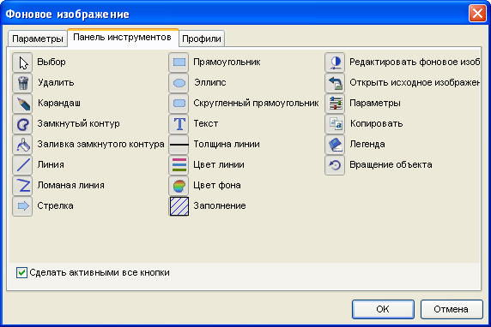Open the Толщина линии thickness icon
491x327 pixels.
pos(179,145)
